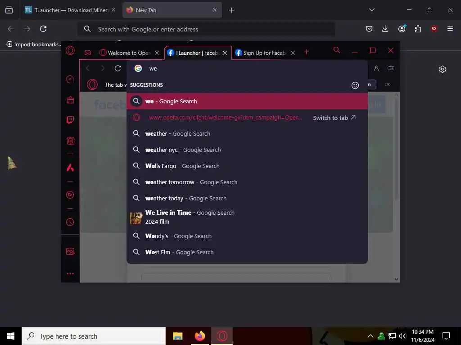Image resolution: width=461 pixels, height=345 pixels.
Task: Open Twitch panel in Opera sidebar
Action: [70, 120]
